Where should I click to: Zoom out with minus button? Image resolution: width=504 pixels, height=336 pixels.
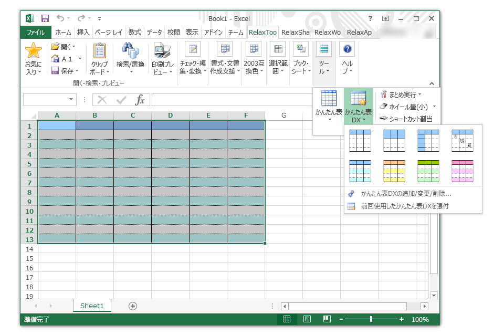click(x=341, y=319)
